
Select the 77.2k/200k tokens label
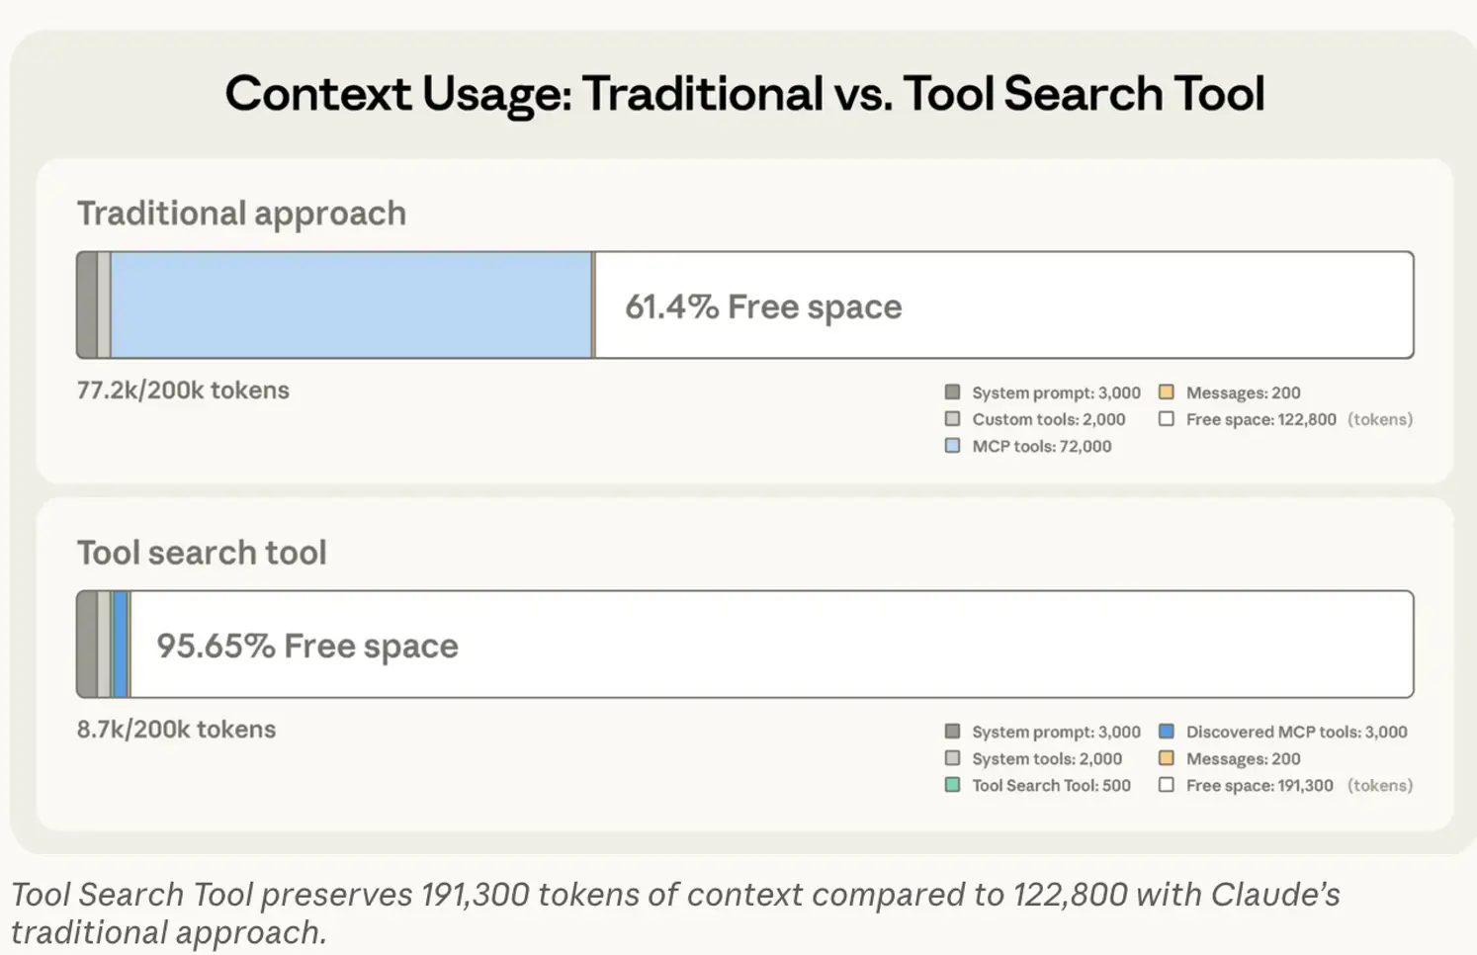pyautogui.click(x=183, y=391)
